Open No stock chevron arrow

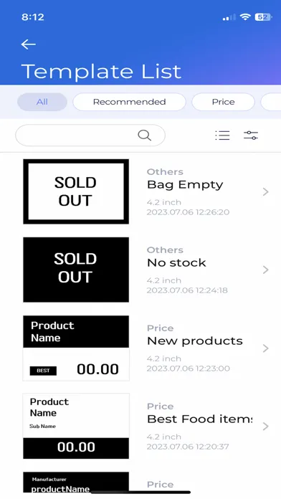point(266,270)
